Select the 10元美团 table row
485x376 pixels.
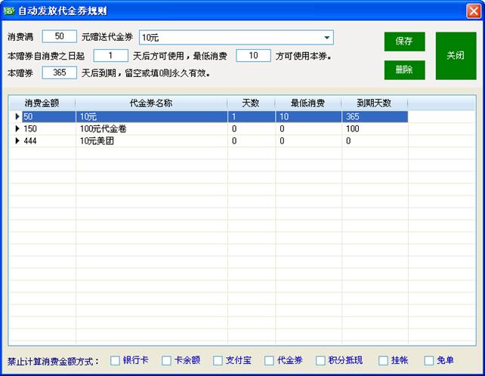151,141
